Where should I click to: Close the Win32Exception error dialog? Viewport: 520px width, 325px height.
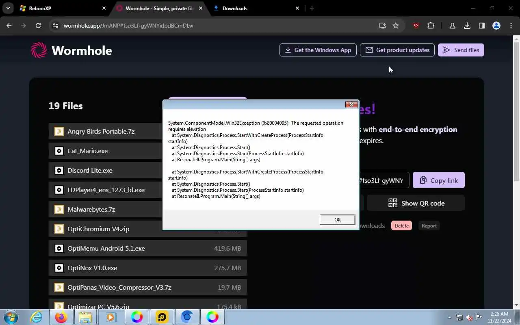(351, 104)
